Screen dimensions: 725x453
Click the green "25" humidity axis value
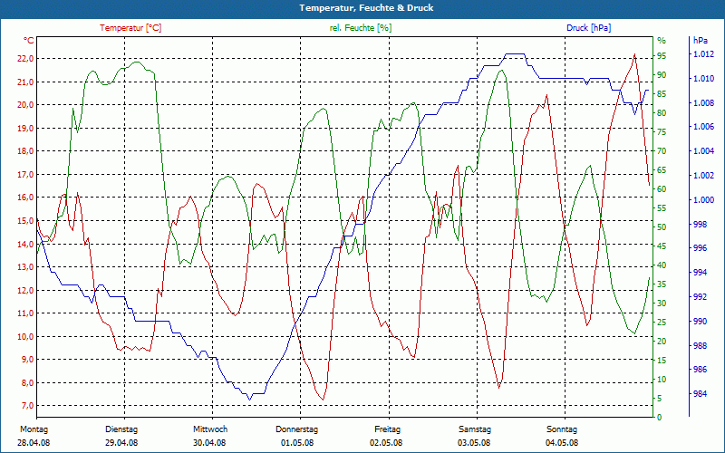(x=662, y=323)
